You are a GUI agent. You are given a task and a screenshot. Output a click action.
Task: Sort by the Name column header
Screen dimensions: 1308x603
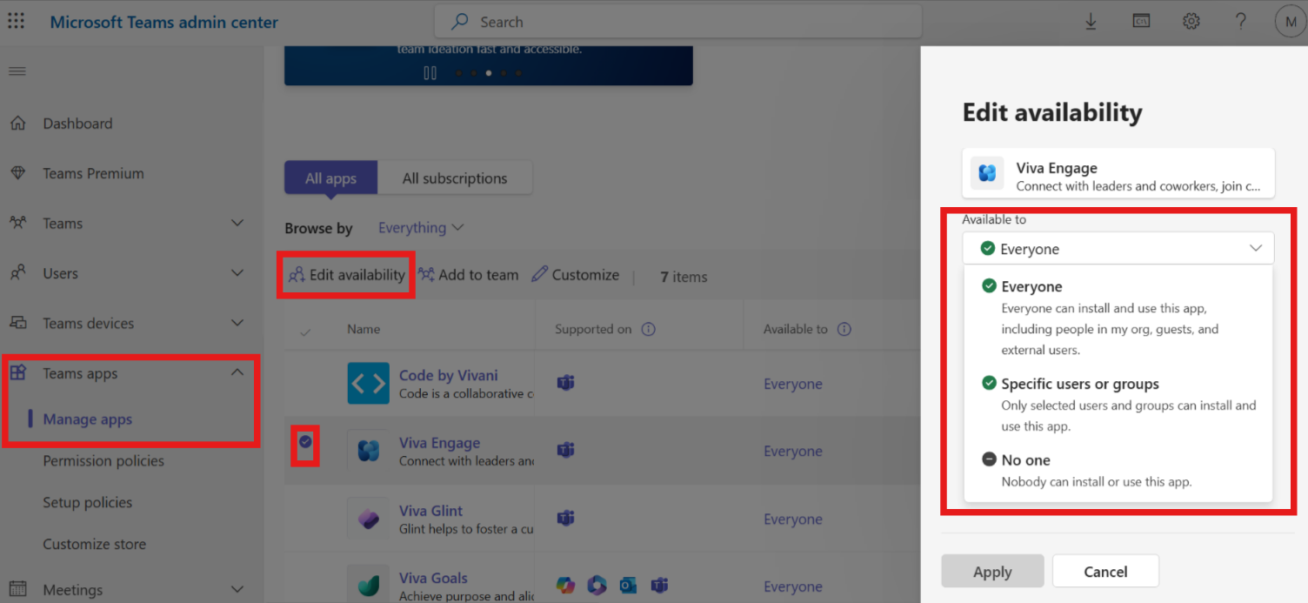(x=364, y=329)
